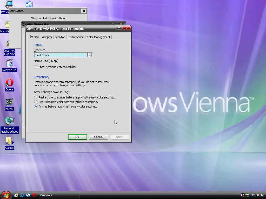The width and height of the screenshot is (266, 199).
Task: Select the mypal raccoon desktop icon
Action: (x=9, y=104)
